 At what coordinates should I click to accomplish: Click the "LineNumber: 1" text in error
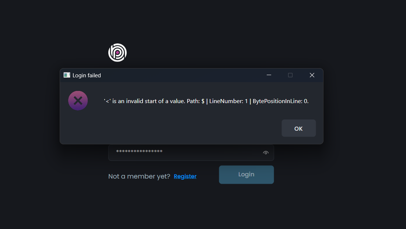[x=228, y=101]
